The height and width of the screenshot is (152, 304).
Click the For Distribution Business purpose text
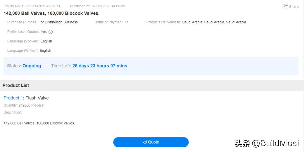[x=58, y=22]
